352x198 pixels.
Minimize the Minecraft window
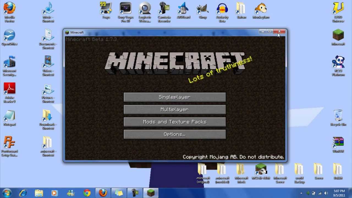click(263, 32)
